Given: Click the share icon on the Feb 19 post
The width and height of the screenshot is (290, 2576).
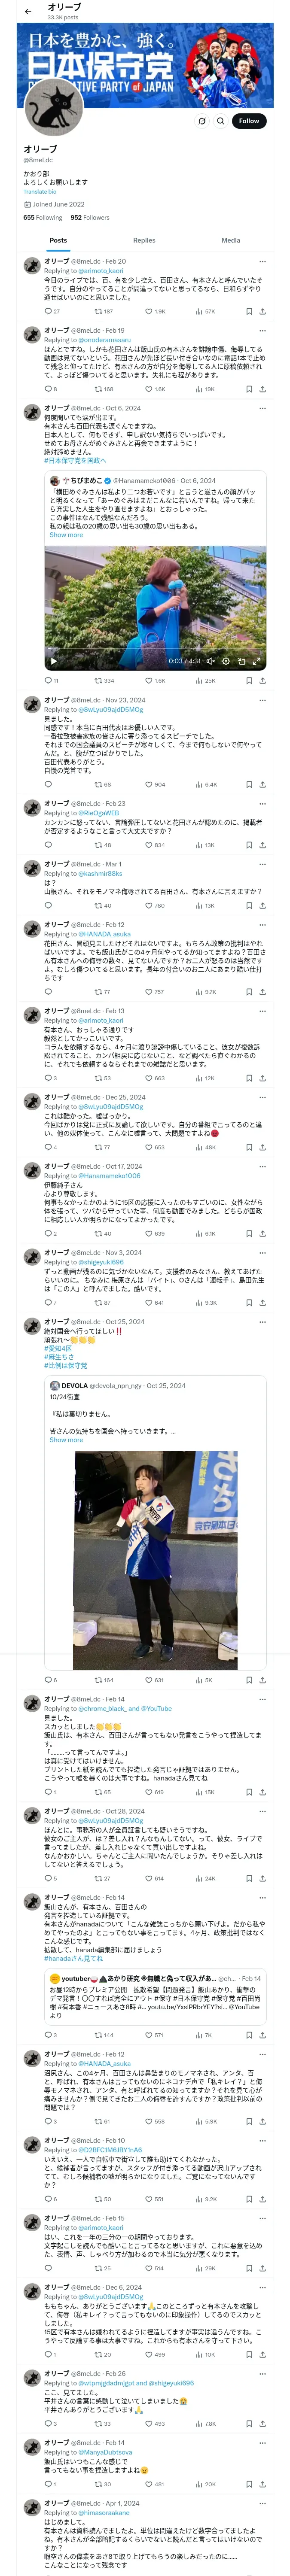Looking at the screenshot, I should pyautogui.click(x=262, y=389).
